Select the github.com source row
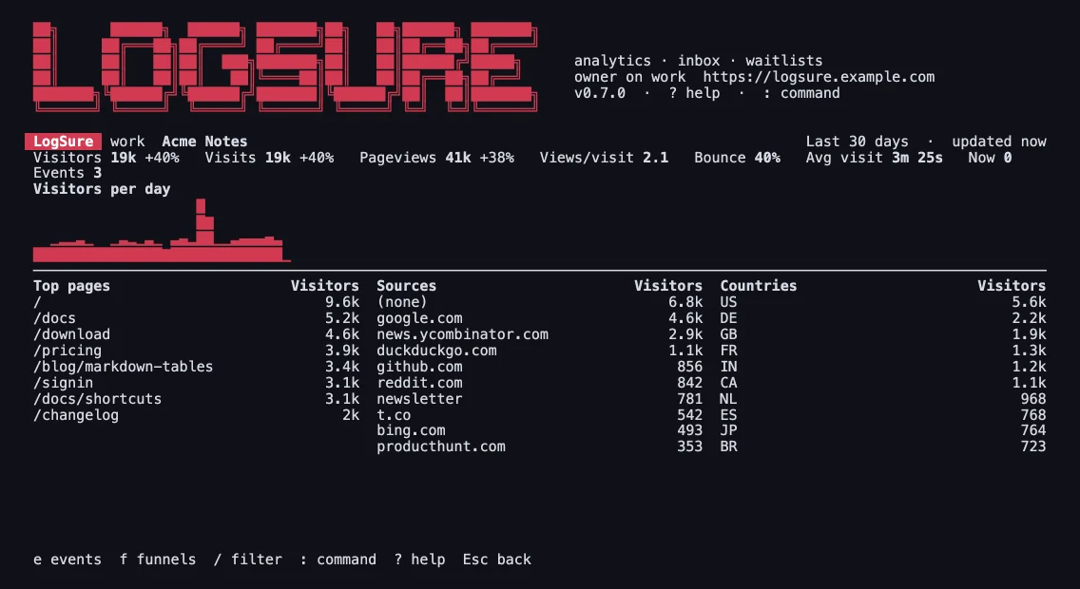Viewport: 1080px width, 589px height. coord(539,367)
